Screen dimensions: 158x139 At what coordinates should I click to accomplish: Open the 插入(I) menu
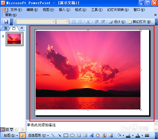65,10
